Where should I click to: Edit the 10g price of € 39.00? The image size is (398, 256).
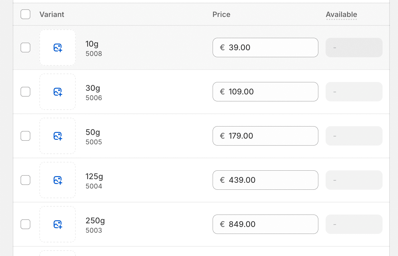coord(265,48)
